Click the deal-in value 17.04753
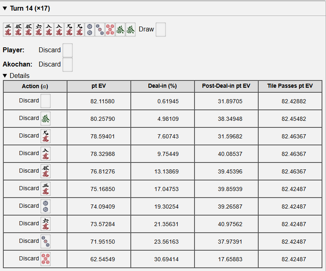326x271 pixels. pos(166,189)
